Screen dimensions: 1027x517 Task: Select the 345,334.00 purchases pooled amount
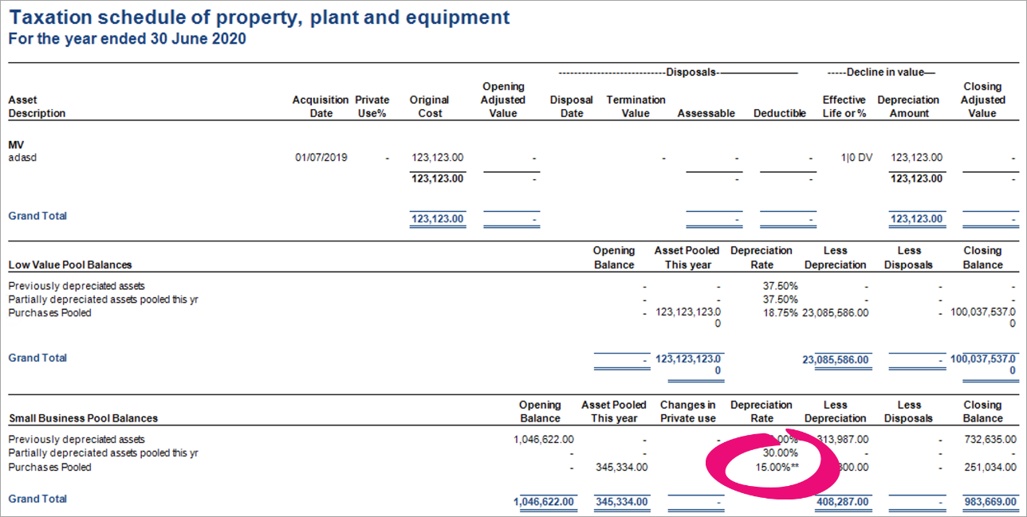(x=620, y=468)
